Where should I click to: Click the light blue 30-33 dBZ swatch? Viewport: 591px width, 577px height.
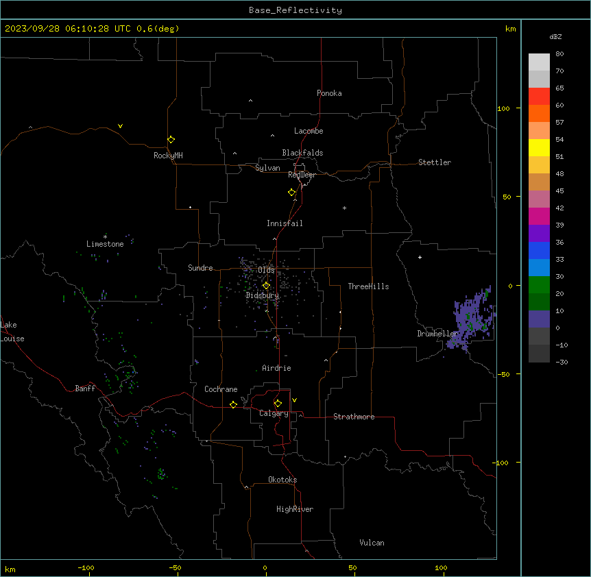pos(539,268)
